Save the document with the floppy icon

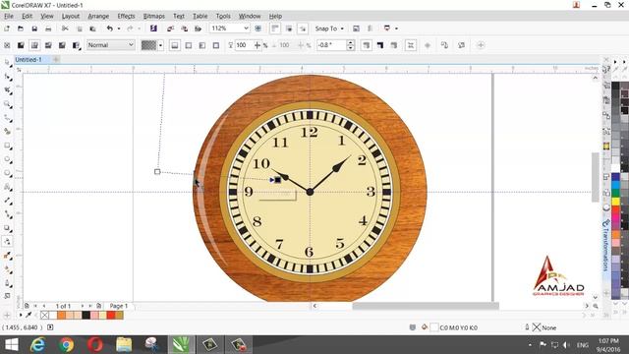tap(34, 29)
